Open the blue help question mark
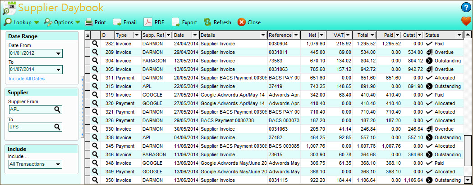Image resolution: width=473 pixels, height=185 pixels. tap(466, 7)
